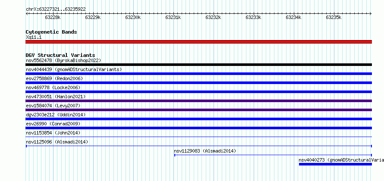Image resolution: width=384 pixels, height=181 pixels.
Task: Click the purple bar under esv1584074
Action: 198,110
